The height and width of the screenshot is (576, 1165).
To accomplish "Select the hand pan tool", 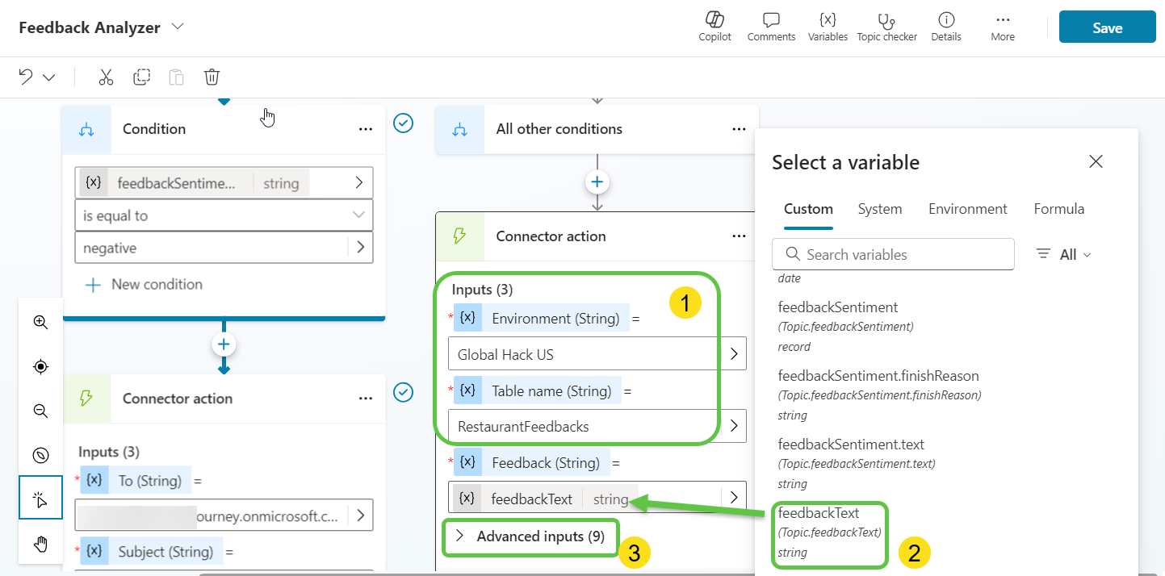I will click(40, 545).
